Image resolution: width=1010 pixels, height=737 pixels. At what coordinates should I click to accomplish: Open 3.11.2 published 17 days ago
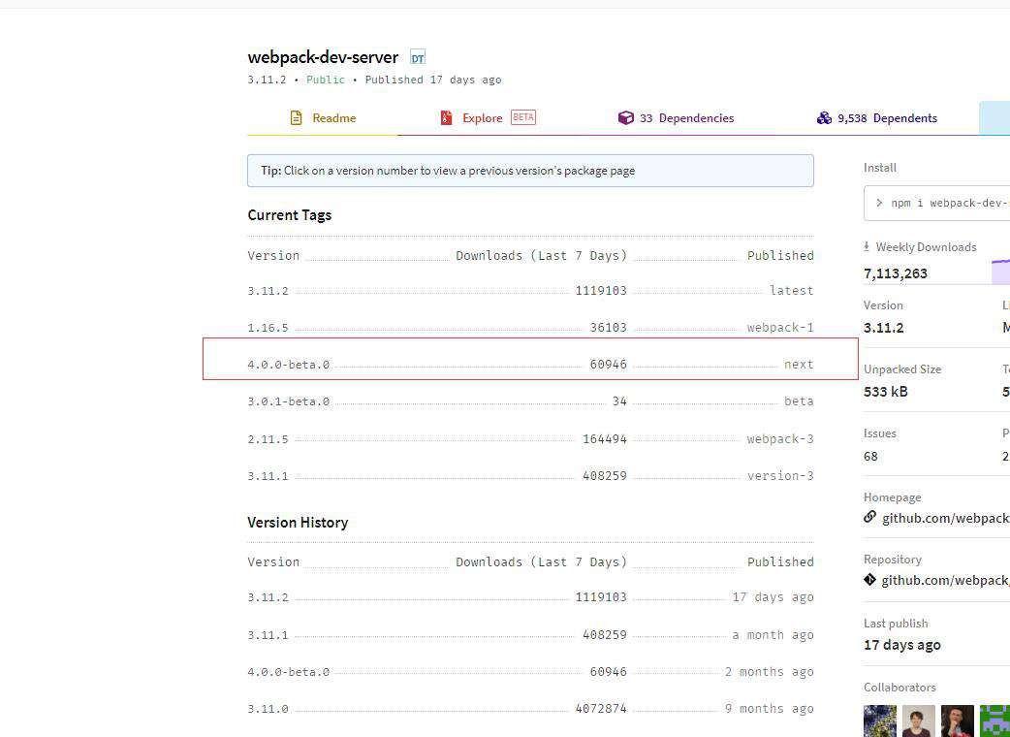tap(268, 597)
